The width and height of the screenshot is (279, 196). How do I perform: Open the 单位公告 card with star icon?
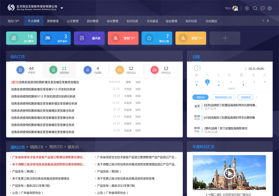coord(157,38)
